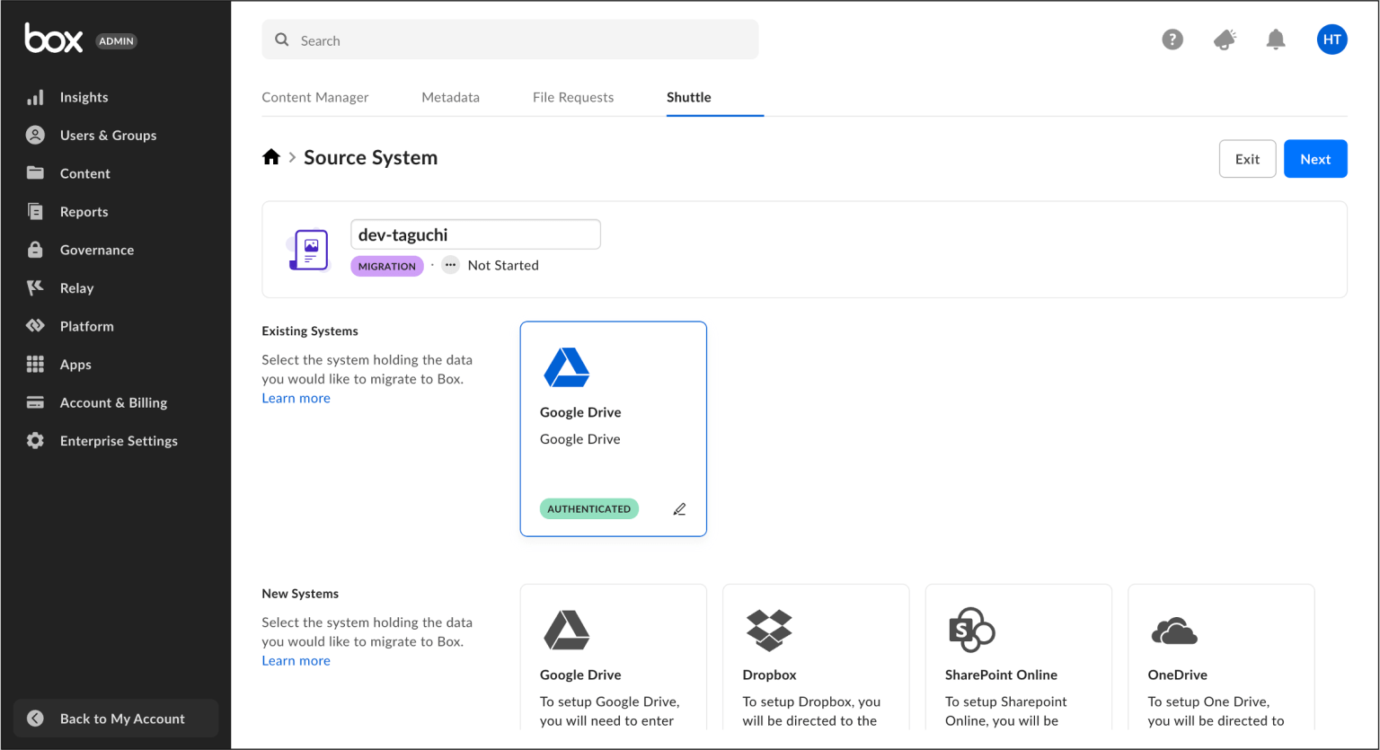This screenshot has width=1380, height=750.
Task: Go Back to My Account
Action: pos(115,718)
